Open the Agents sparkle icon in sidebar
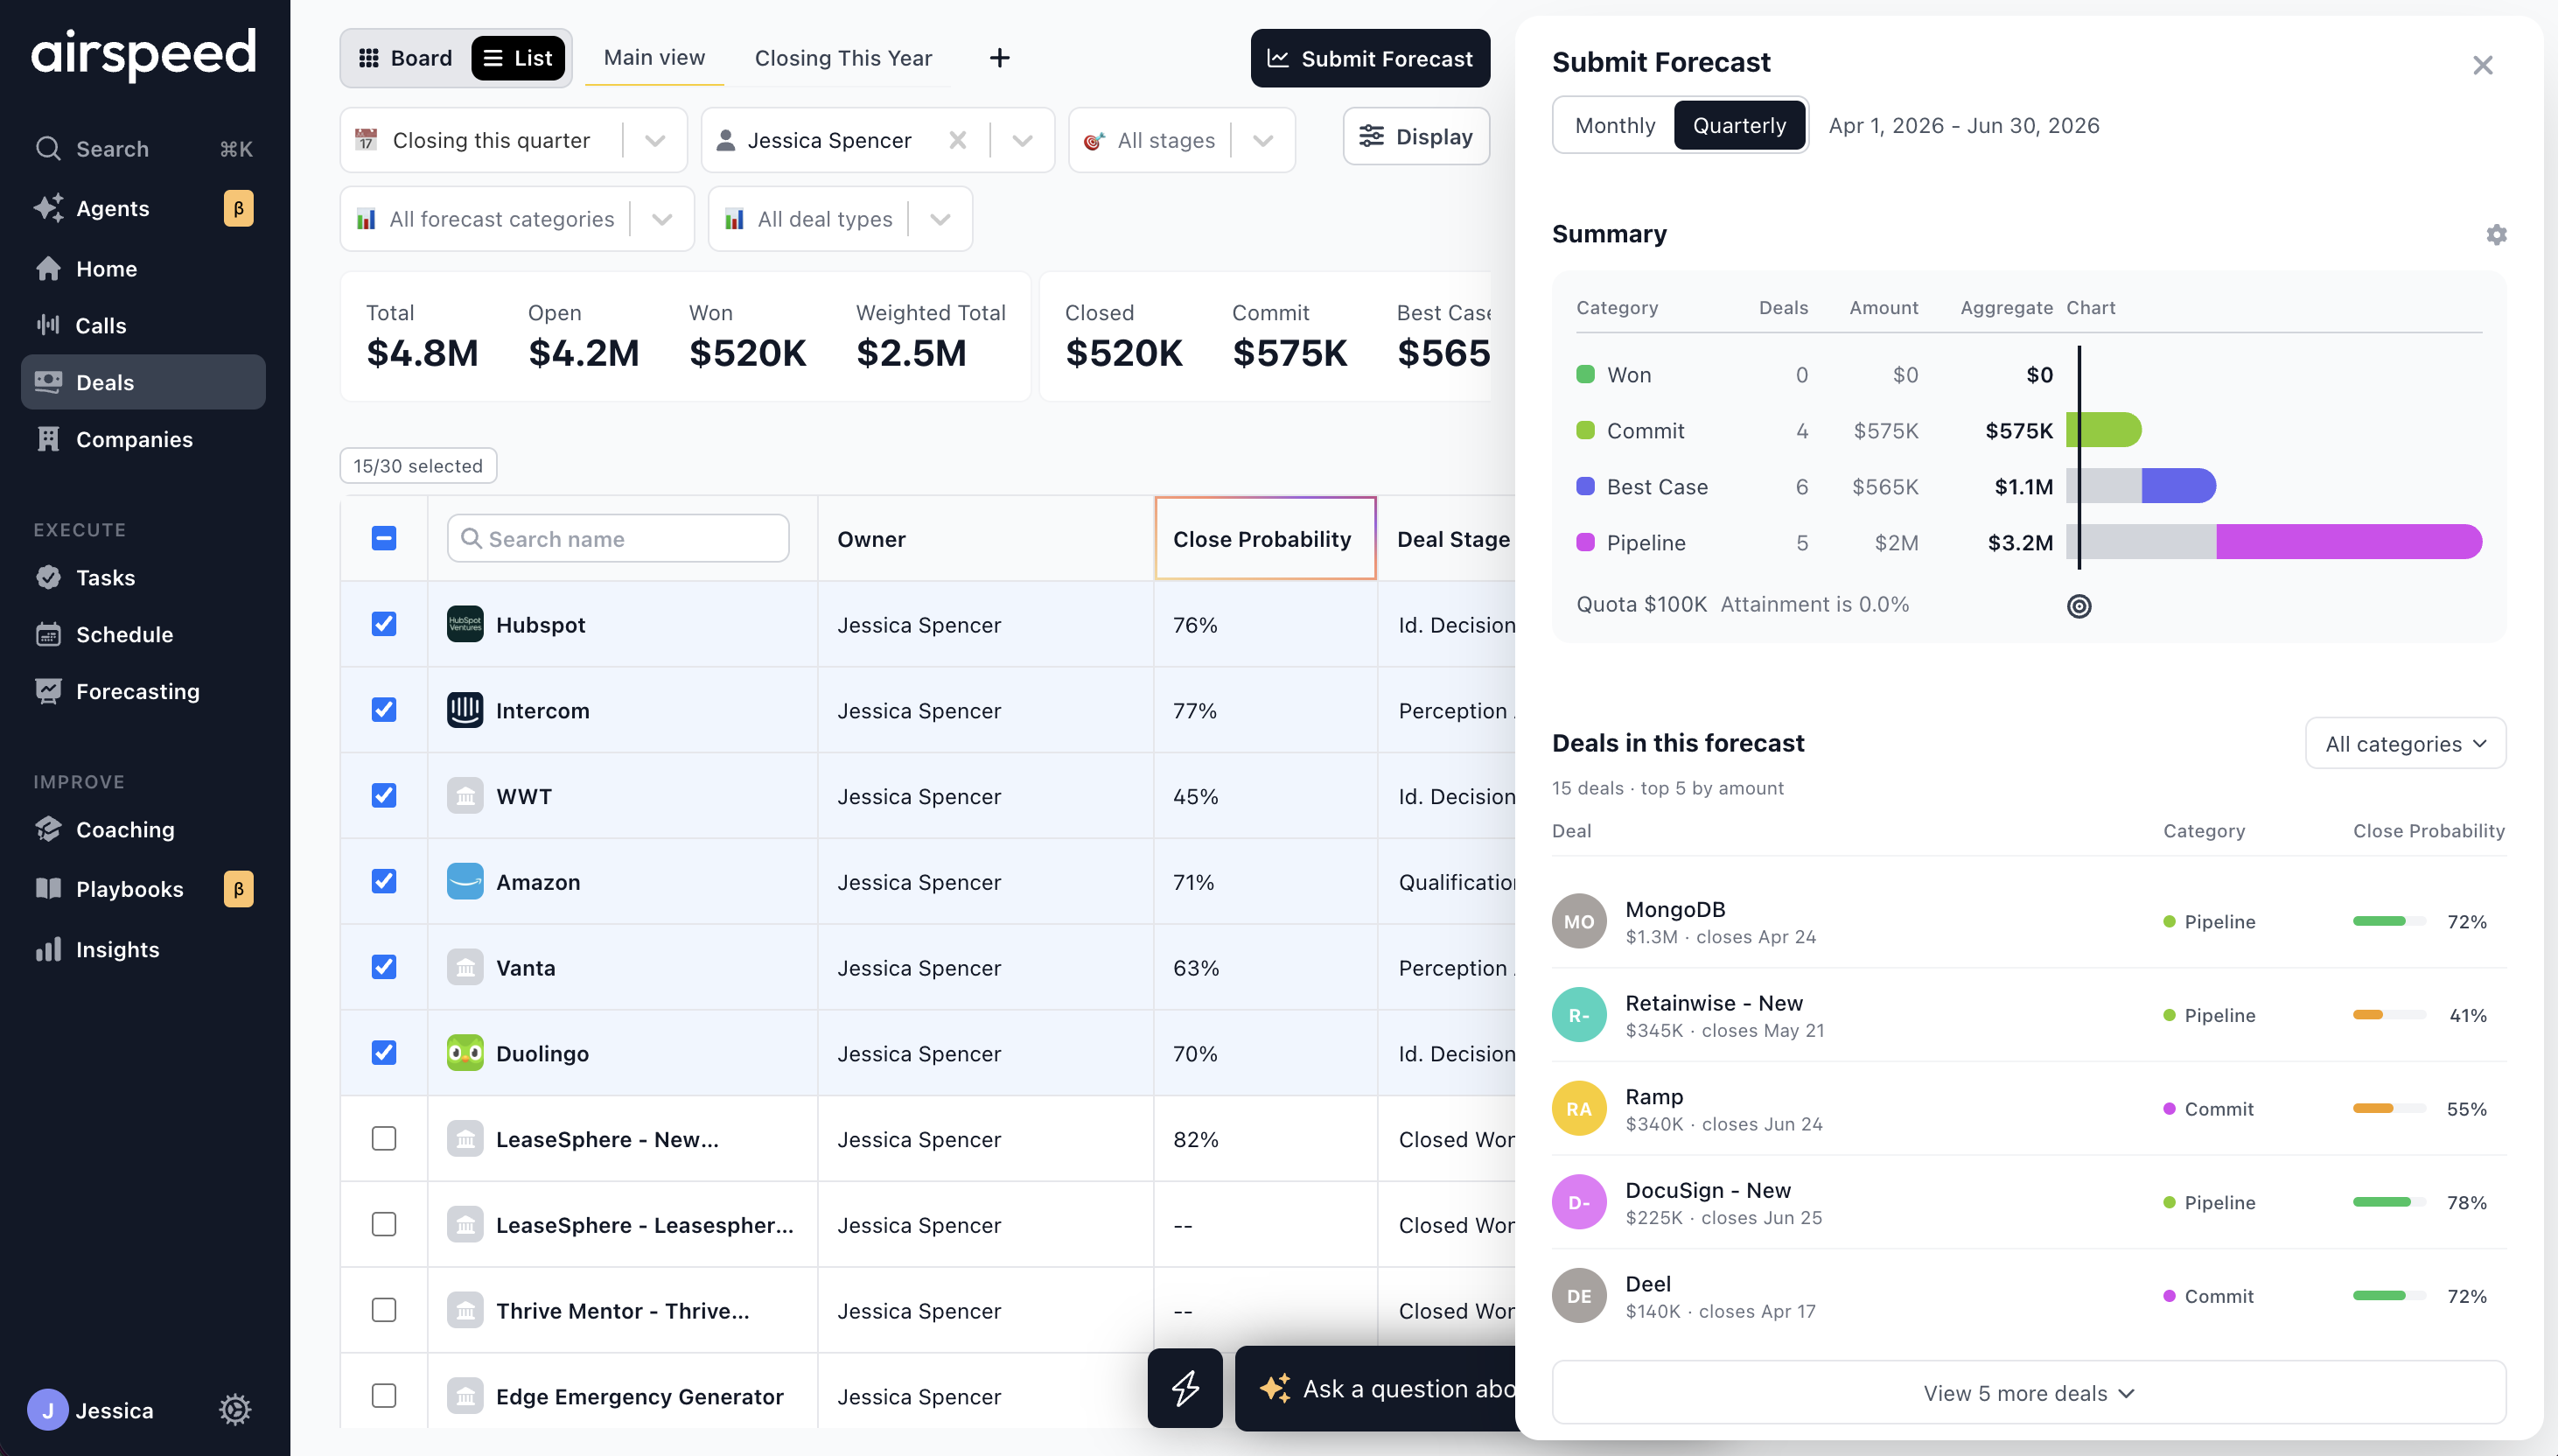Screen dimensions: 2558x1456 click(x=48, y=208)
